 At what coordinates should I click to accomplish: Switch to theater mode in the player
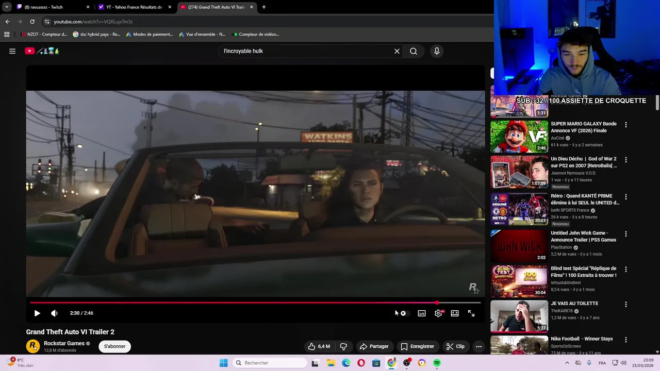point(455,313)
